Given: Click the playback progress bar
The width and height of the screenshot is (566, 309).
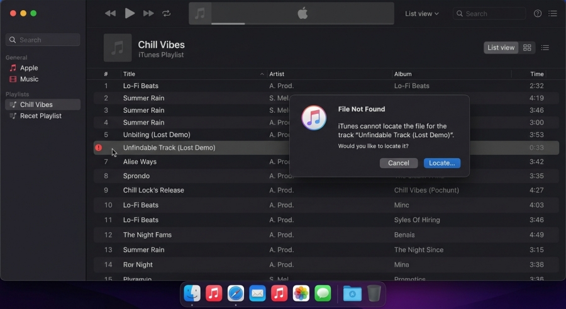Looking at the screenshot, I should [302, 23].
